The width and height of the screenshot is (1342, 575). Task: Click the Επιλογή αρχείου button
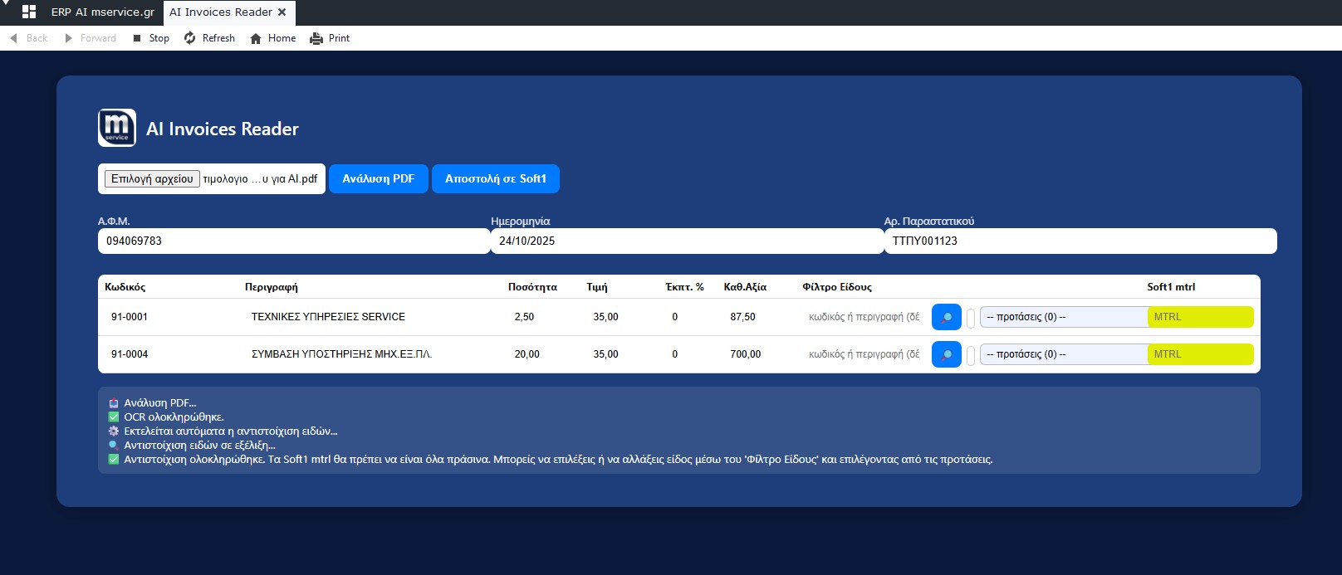(x=152, y=178)
